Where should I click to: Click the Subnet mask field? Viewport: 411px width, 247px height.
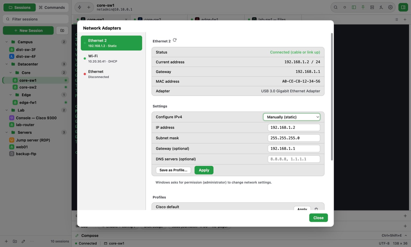click(x=294, y=138)
